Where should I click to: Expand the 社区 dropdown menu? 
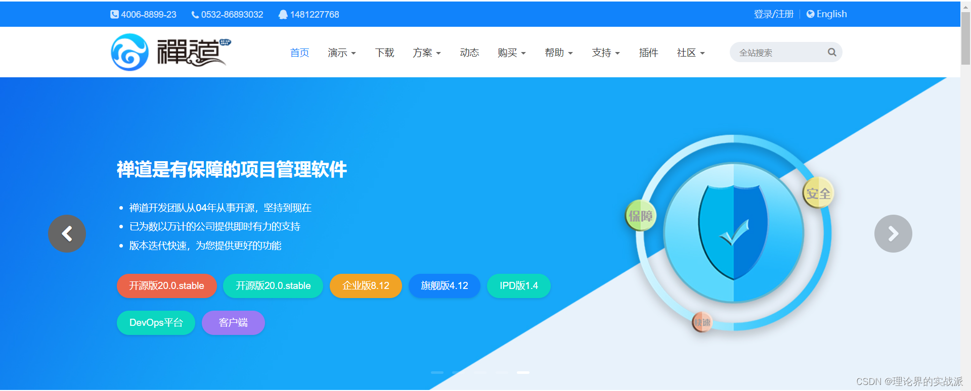691,53
